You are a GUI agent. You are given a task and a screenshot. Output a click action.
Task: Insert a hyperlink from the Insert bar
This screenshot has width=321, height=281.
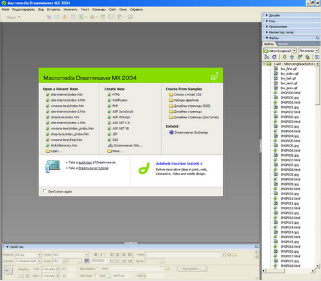49,17
